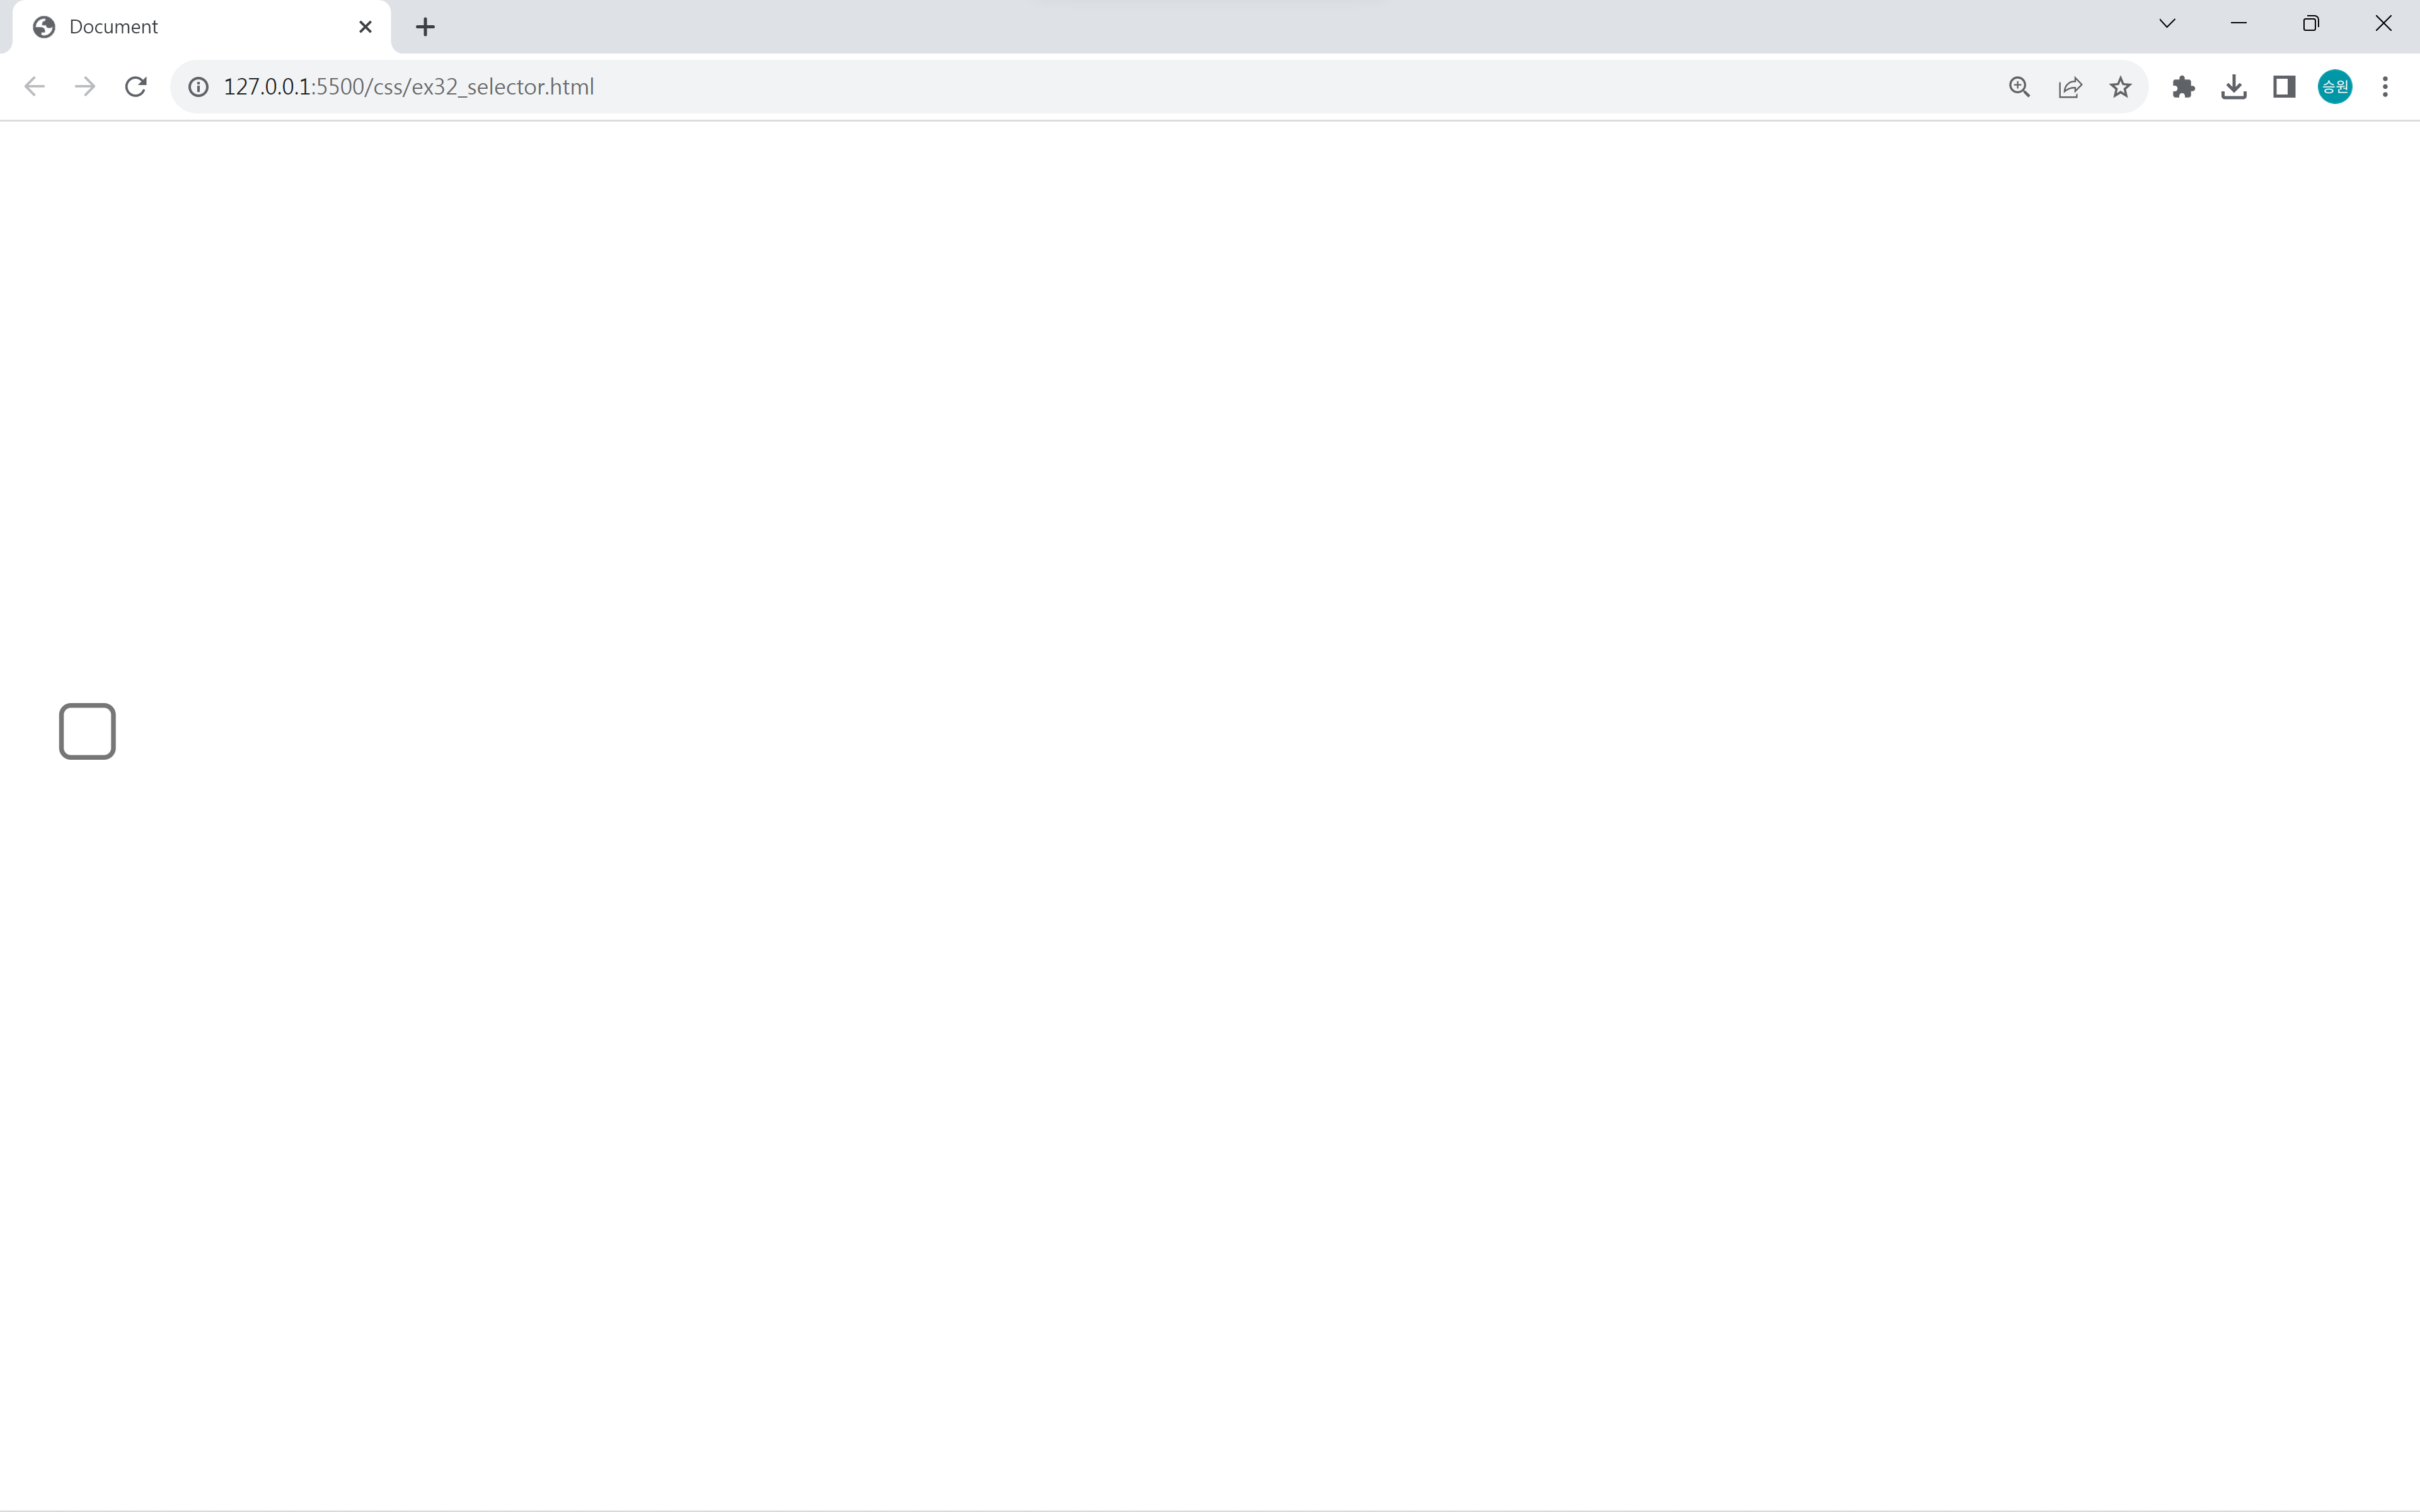
Task: Go back to the previous page
Action: point(34,87)
